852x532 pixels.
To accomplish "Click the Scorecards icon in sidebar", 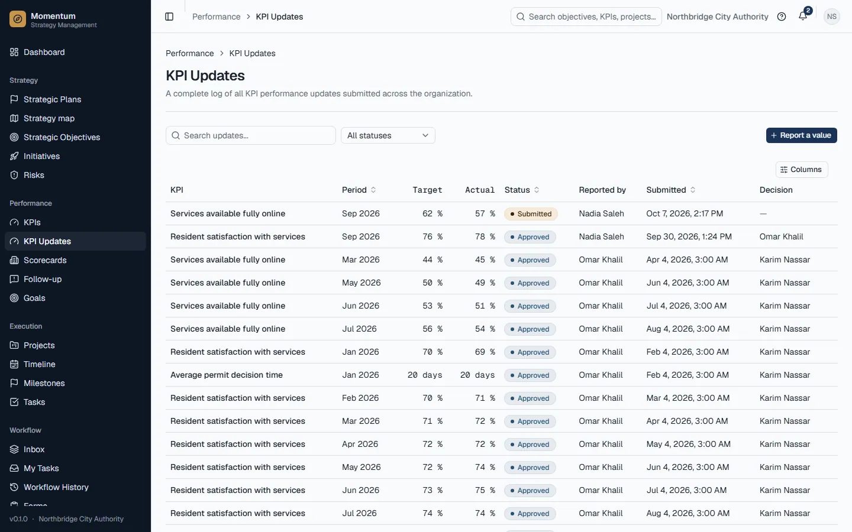I will (14, 260).
